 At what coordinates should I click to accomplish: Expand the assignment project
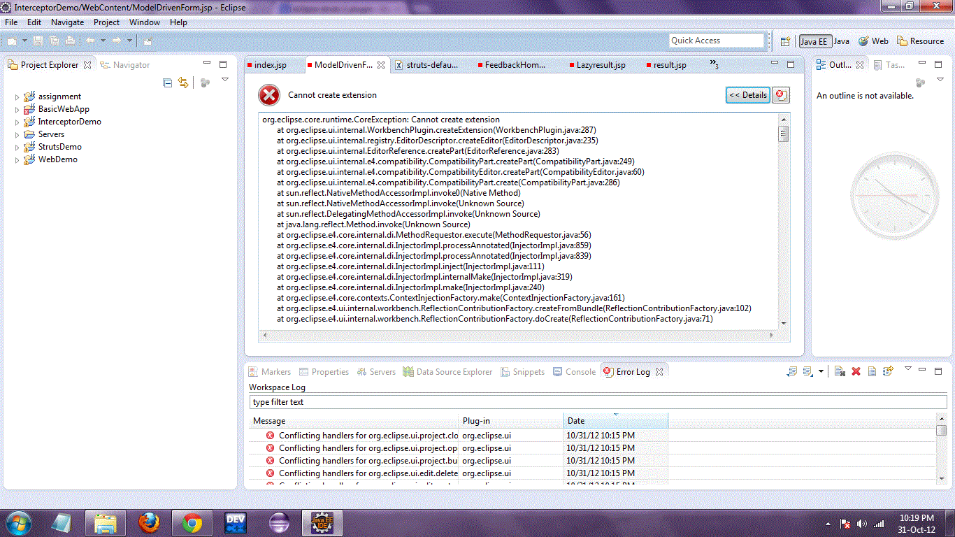click(17, 96)
